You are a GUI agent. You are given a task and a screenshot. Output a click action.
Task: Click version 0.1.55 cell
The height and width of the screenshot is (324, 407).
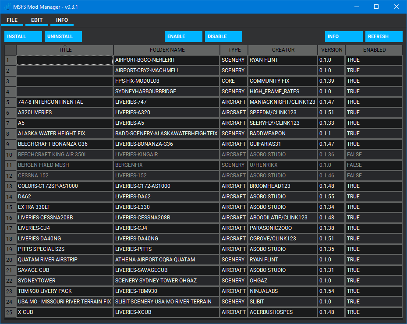click(x=331, y=197)
